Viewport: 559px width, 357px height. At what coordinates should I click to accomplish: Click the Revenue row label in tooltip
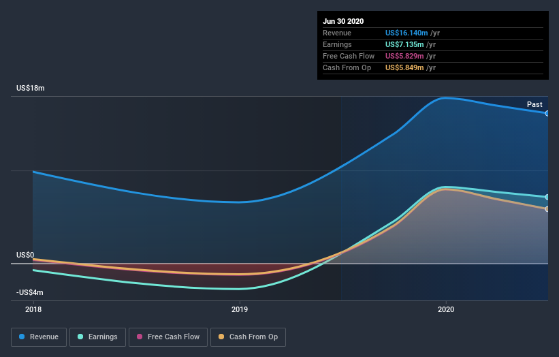click(337, 33)
